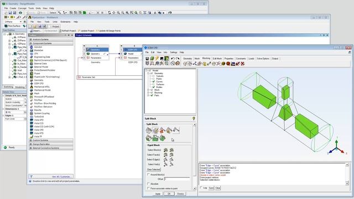Click the Mechanical APDL icon in Workbench toolbox
The height and width of the screenshot is (199, 354).
point(32,87)
